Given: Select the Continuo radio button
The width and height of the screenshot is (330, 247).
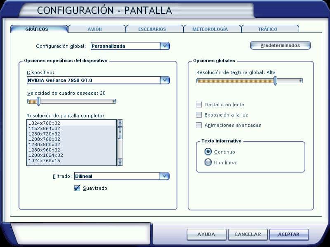Looking at the screenshot, I should [208, 152].
